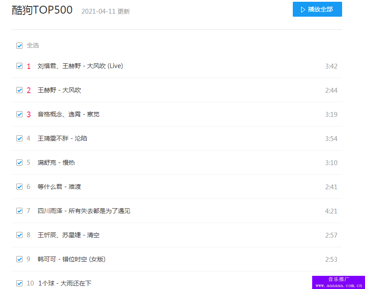Click the duration 2:44

click(331, 90)
